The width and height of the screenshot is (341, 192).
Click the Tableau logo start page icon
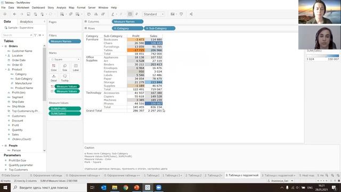click(5, 14)
